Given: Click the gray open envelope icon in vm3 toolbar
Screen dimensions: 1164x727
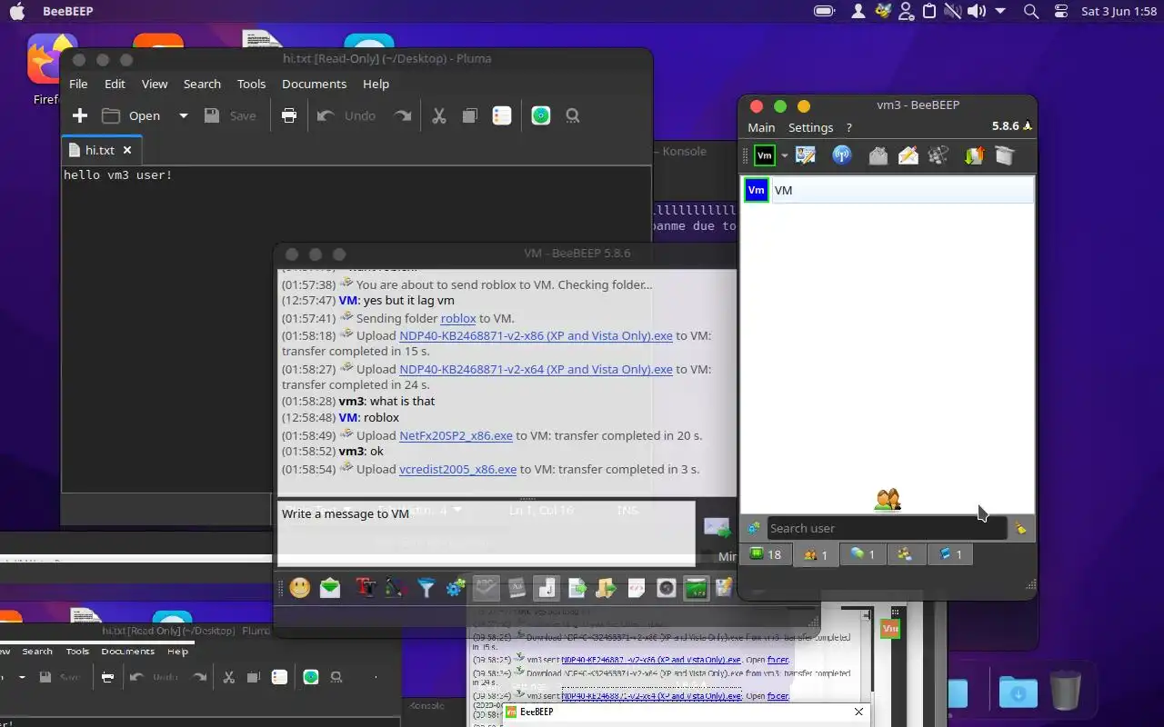Looking at the screenshot, I should (878, 155).
